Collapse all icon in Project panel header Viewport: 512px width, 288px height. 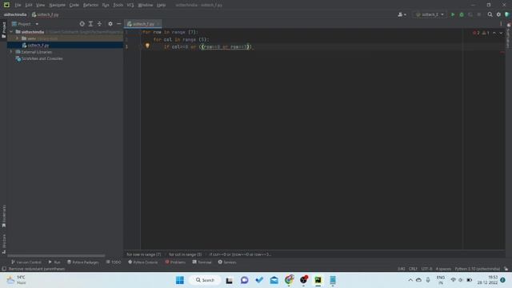pyautogui.click(x=99, y=24)
